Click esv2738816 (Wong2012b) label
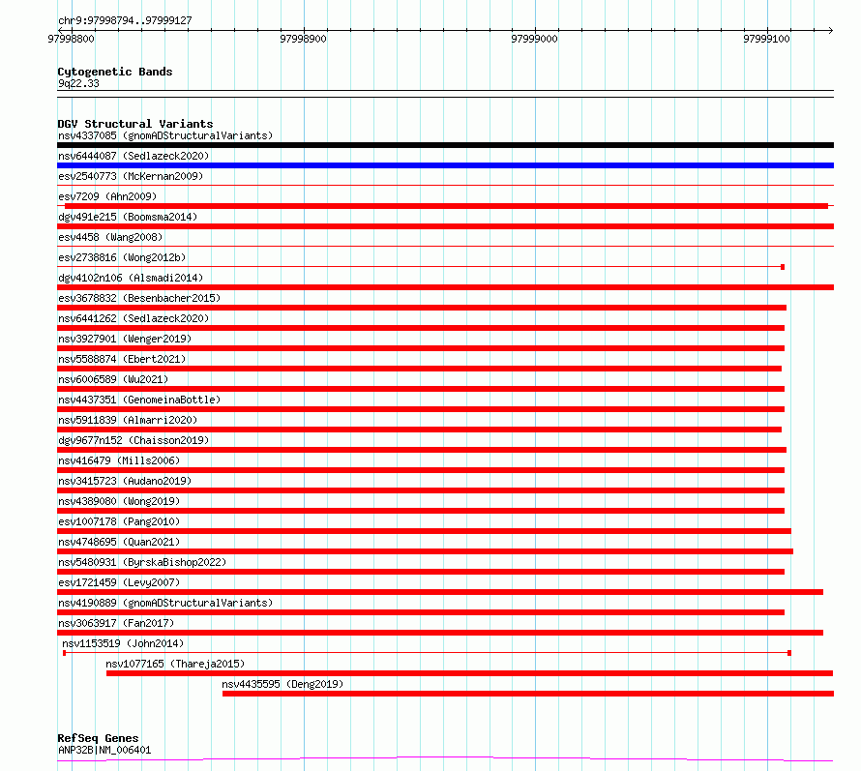 (122, 257)
